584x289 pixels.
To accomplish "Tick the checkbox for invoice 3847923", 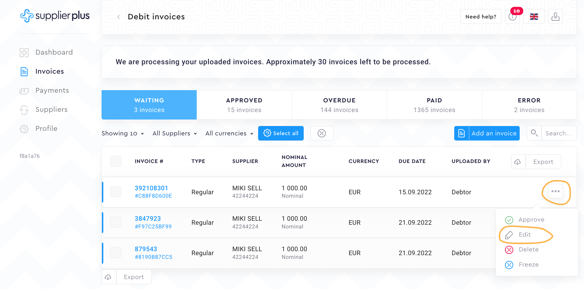I will point(116,222).
